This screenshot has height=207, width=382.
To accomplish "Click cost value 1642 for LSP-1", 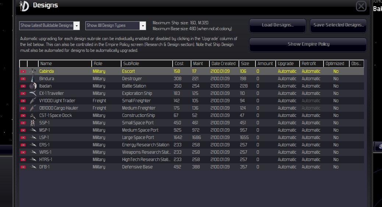I will point(178,138).
